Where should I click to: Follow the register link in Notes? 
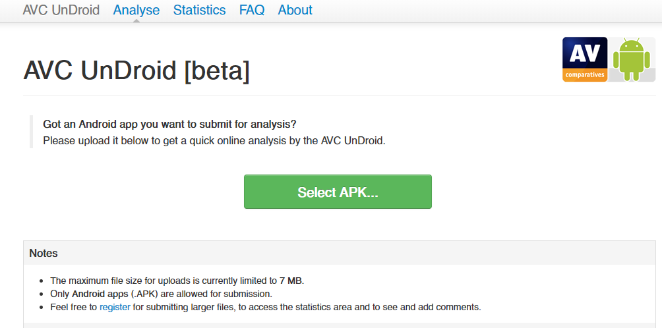(x=116, y=307)
